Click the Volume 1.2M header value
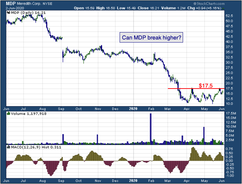 click(173, 8)
